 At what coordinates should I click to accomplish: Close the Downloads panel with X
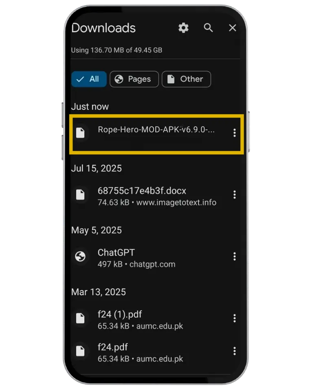[x=232, y=28]
